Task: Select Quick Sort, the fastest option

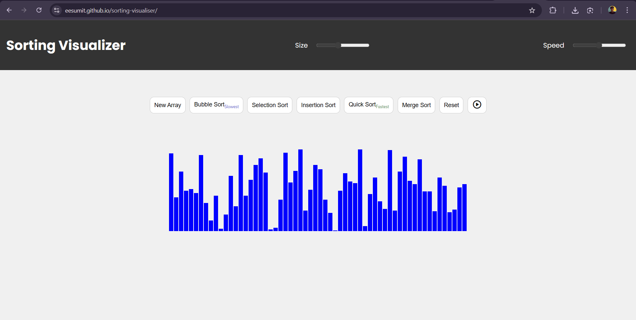Action: coord(368,105)
